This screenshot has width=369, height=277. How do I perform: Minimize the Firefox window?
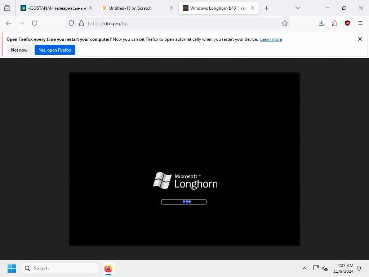coord(327,8)
